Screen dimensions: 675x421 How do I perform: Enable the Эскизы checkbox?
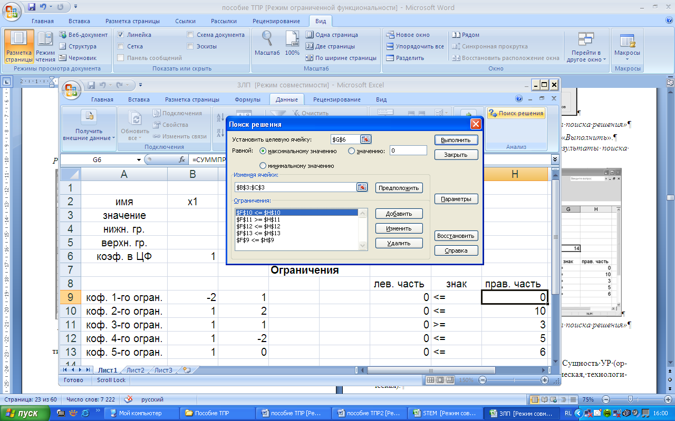pyautogui.click(x=190, y=46)
